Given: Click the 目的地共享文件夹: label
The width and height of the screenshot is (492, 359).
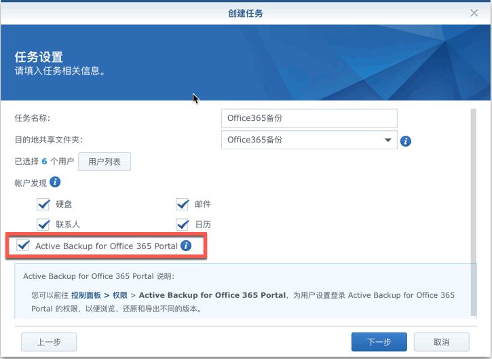Looking at the screenshot, I should pos(49,140).
